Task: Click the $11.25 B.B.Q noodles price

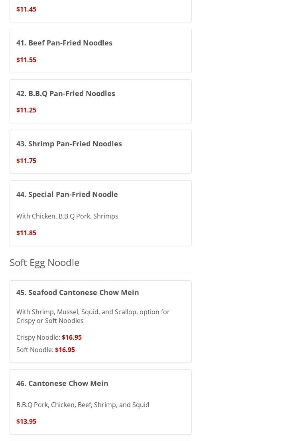Action: (x=26, y=110)
